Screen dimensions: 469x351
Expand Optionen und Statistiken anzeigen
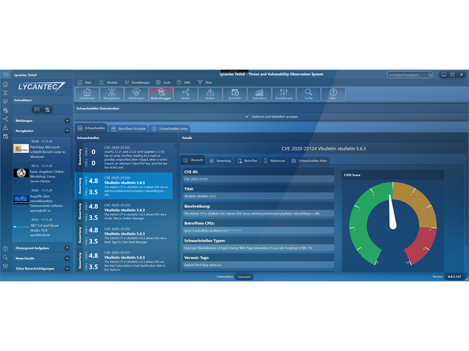tap(271, 116)
